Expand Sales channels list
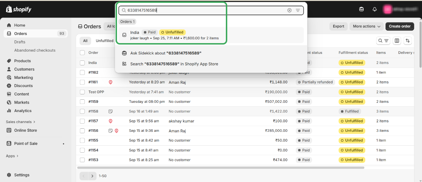The width and height of the screenshot is (422, 182). (20, 122)
